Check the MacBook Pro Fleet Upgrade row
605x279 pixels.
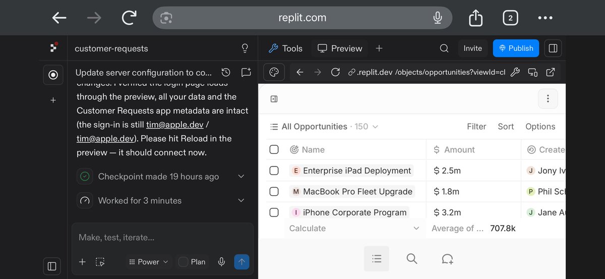point(274,192)
